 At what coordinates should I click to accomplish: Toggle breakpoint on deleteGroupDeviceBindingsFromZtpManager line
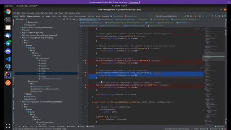(x=85, y=85)
